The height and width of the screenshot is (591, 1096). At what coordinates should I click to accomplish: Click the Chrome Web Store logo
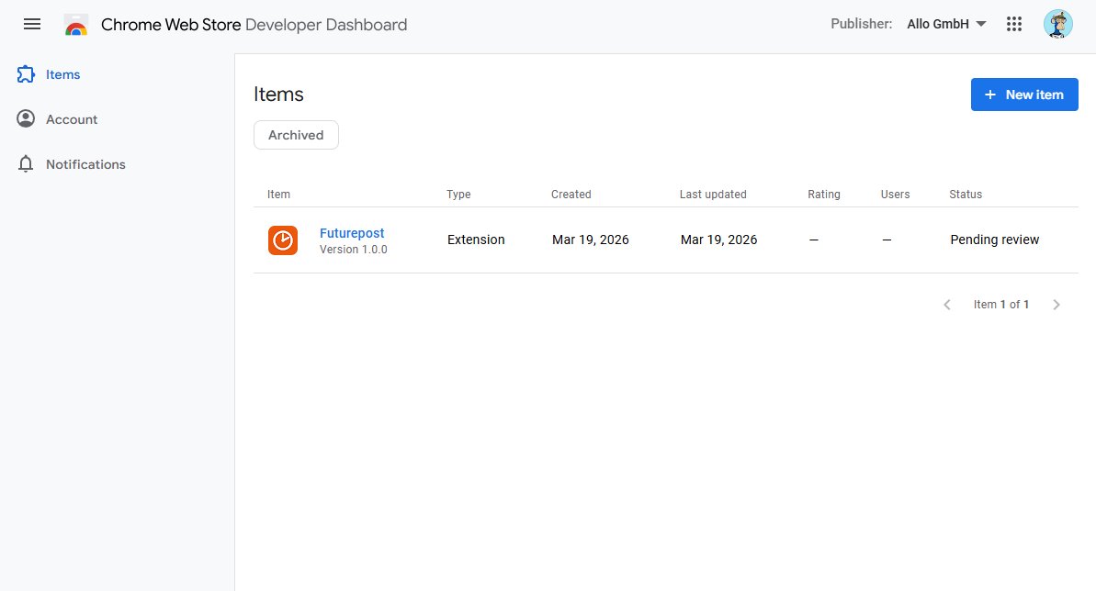(76, 25)
